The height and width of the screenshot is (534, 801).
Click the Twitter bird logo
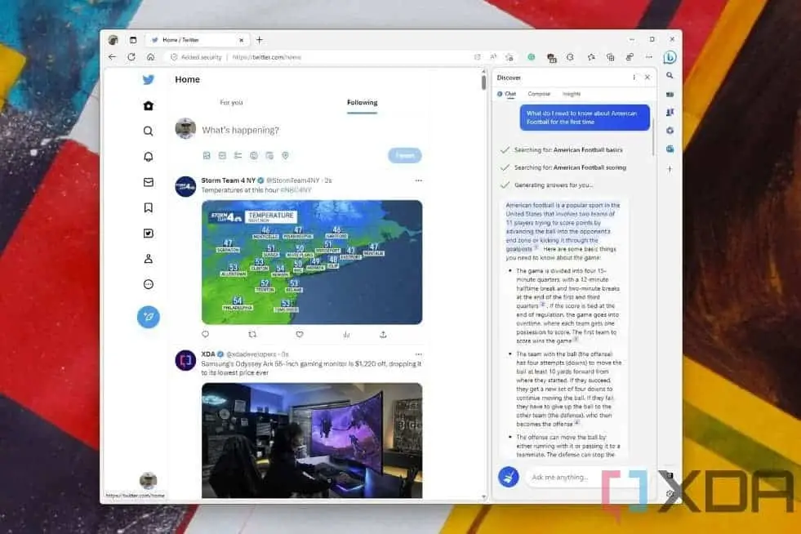click(x=148, y=80)
